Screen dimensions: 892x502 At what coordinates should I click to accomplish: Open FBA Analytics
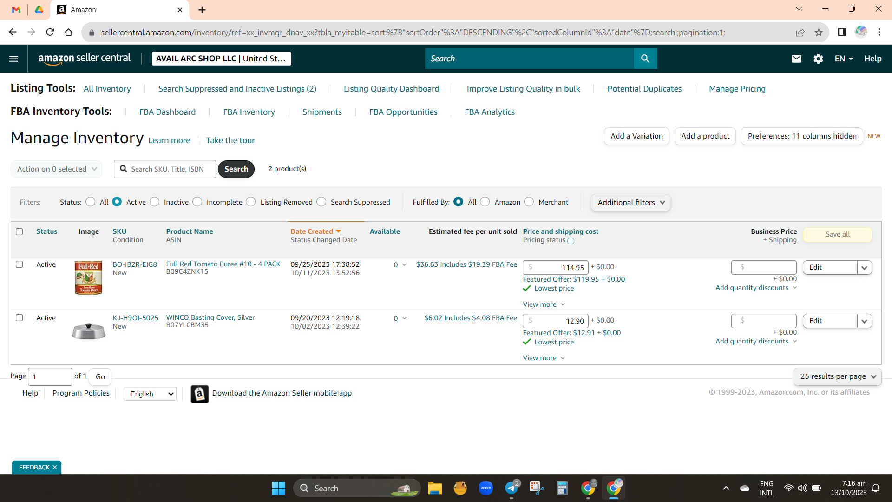coord(490,112)
